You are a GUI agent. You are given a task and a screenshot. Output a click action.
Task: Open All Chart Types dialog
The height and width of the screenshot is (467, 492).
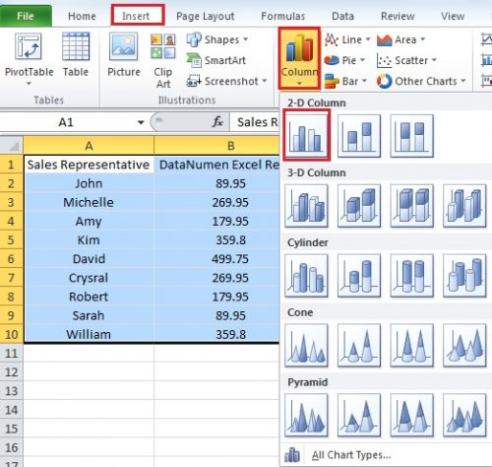(351, 455)
